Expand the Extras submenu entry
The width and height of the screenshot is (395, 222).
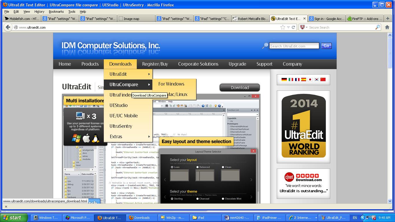tap(128, 136)
